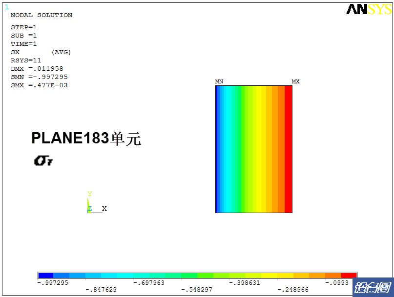
Task: Click the SMN minimum stress value line
Action: point(39,77)
